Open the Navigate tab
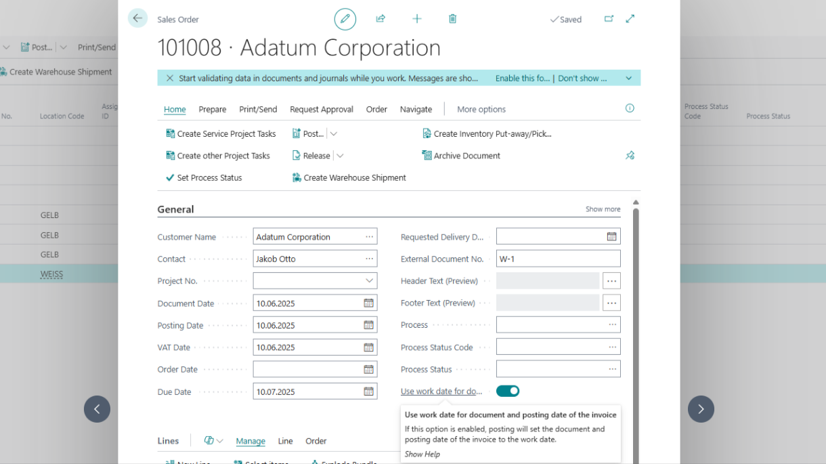 (416, 109)
